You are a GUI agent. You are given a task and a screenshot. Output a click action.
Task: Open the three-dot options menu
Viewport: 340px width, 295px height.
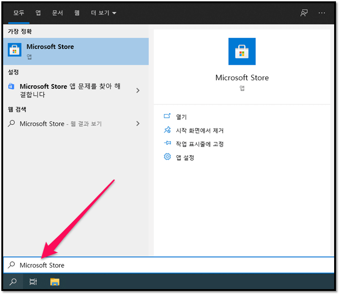pos(322,13)
